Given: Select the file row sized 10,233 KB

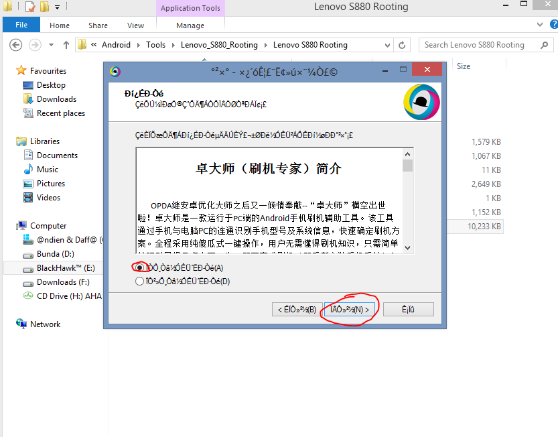Looking at the screenshot, I should 475,226.
